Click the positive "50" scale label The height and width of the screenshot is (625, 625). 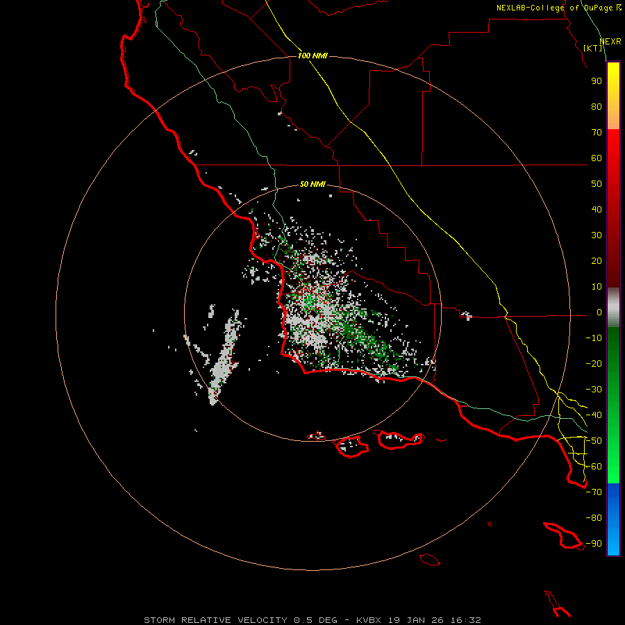pos(597,184)
